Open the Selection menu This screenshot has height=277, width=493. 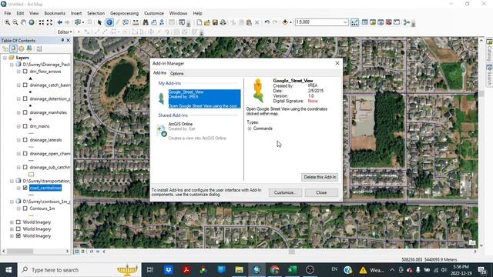click(x=96, y=13)
